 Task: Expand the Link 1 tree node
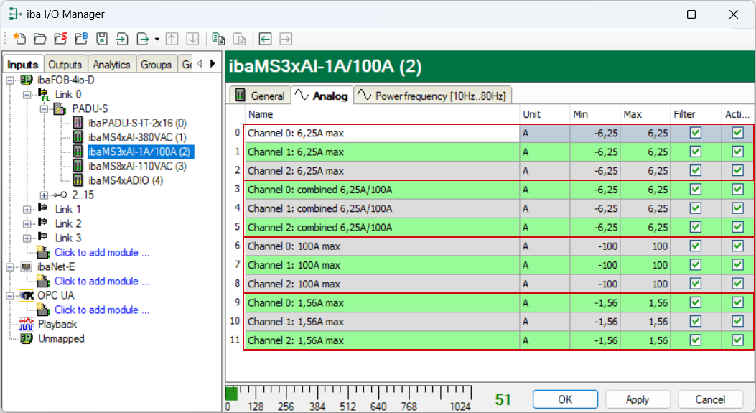pos(27,210)
